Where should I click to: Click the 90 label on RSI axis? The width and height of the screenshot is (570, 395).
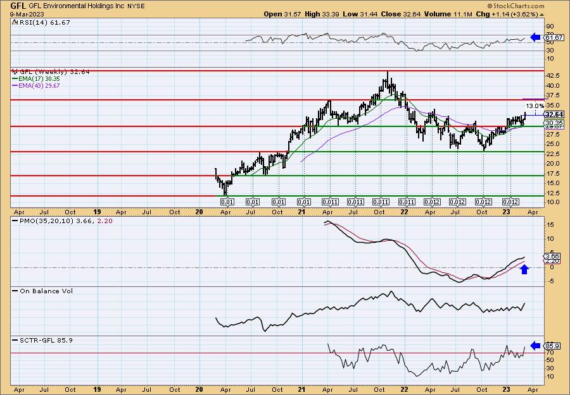coord(550,27)
